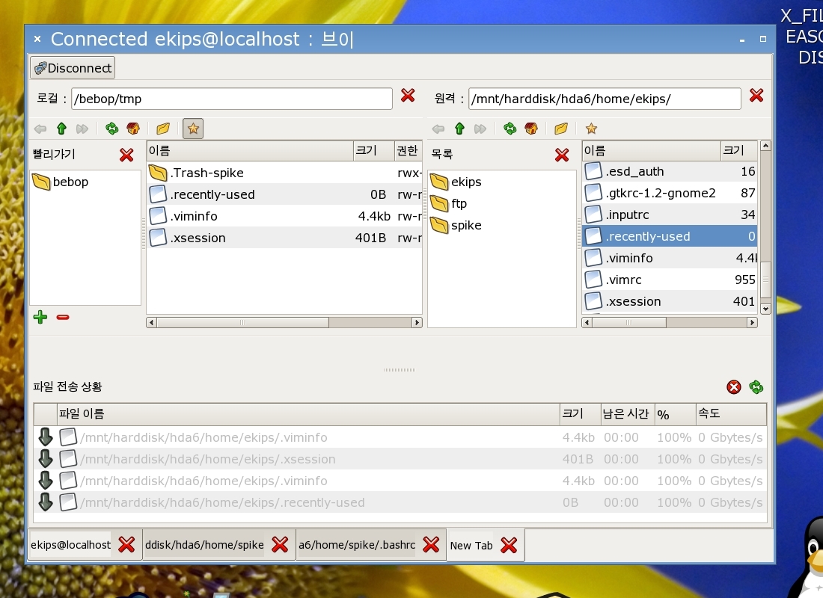Click the Disconnect button
Viewport: 823px width, 598px height.
coord(73,68)
